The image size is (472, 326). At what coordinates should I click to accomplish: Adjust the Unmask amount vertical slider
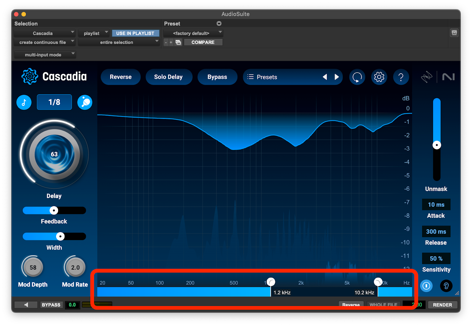point(437,145)
